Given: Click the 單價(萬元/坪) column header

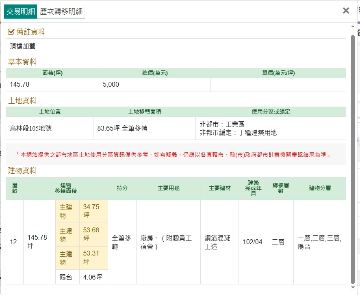Looking at the screenshot, I should 278,73.
